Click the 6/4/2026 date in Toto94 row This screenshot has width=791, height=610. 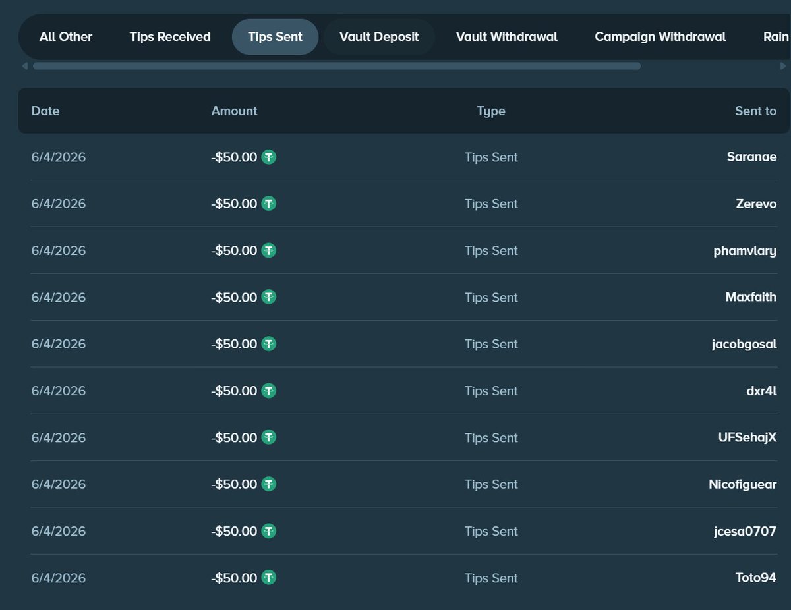pyautogui.click(x=59, y=578)
